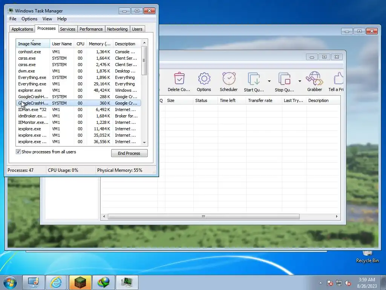Switch to Minecraft taskbar icon
This screenshot has width=386, height=290.
(80, 282)
